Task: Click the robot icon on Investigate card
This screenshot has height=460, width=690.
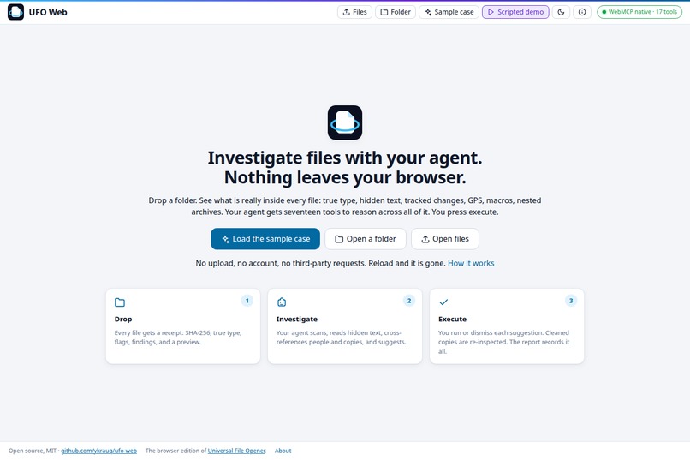Action: coord(282,302)
